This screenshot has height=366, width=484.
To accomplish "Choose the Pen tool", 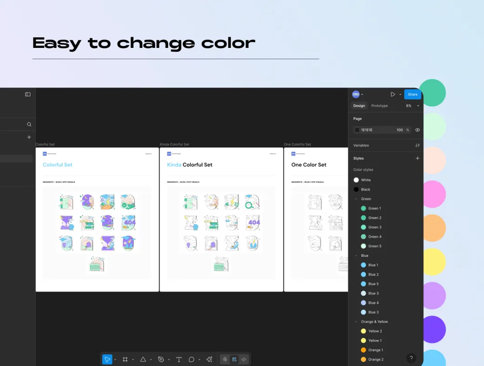I will 161,359.
